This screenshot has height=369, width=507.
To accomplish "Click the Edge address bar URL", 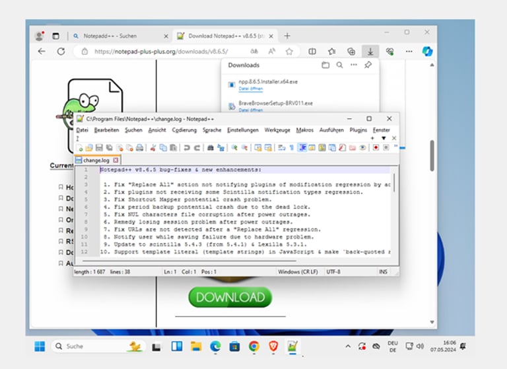I will (161, 51).
